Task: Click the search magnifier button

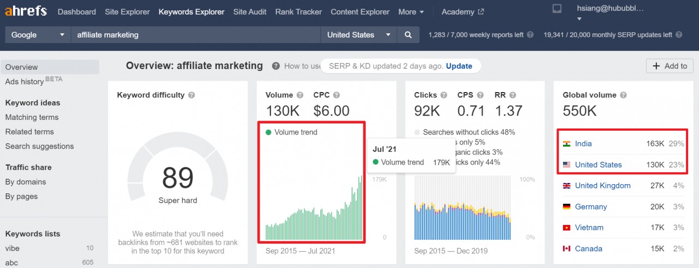Action: pos(408,35)
